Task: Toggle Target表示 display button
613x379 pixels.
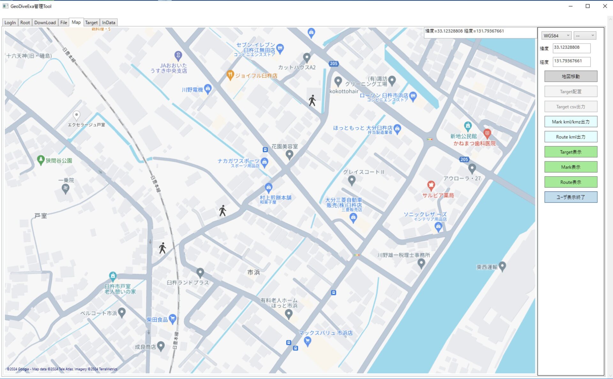Action: (571, 152)
